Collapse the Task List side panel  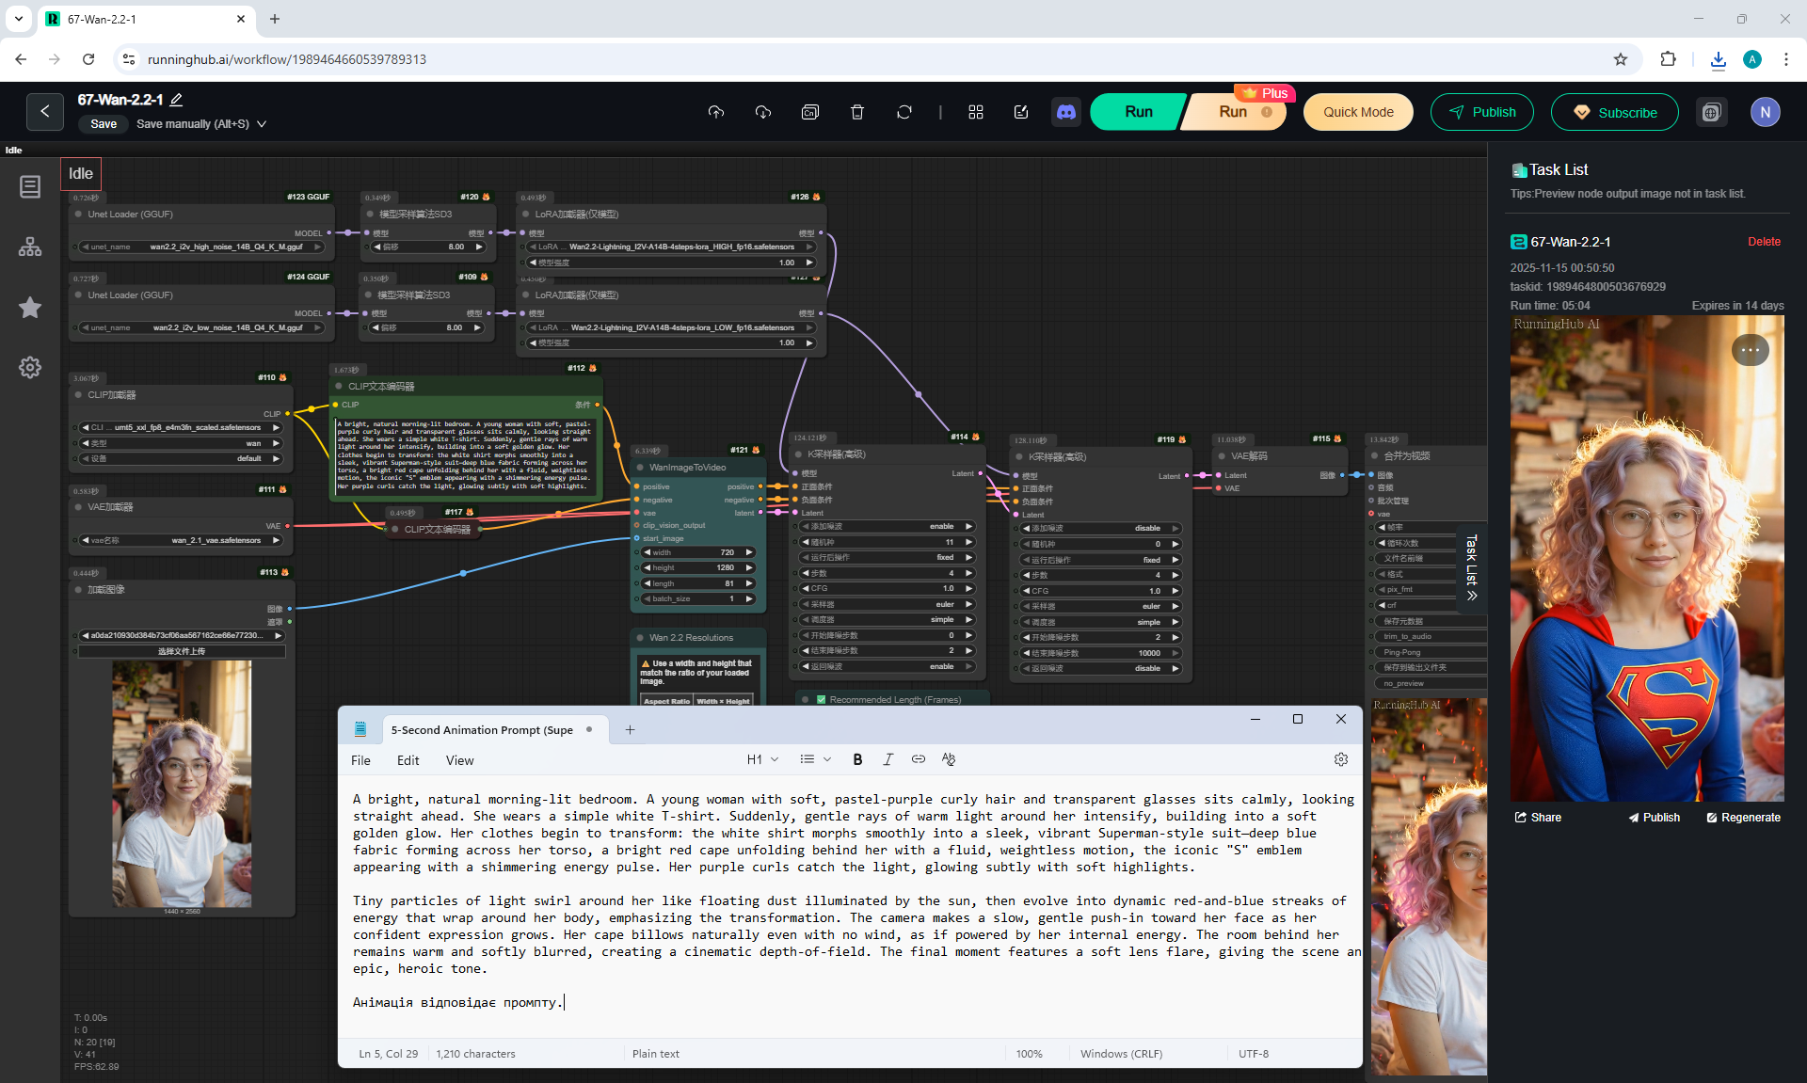[x=1472, y=567]
